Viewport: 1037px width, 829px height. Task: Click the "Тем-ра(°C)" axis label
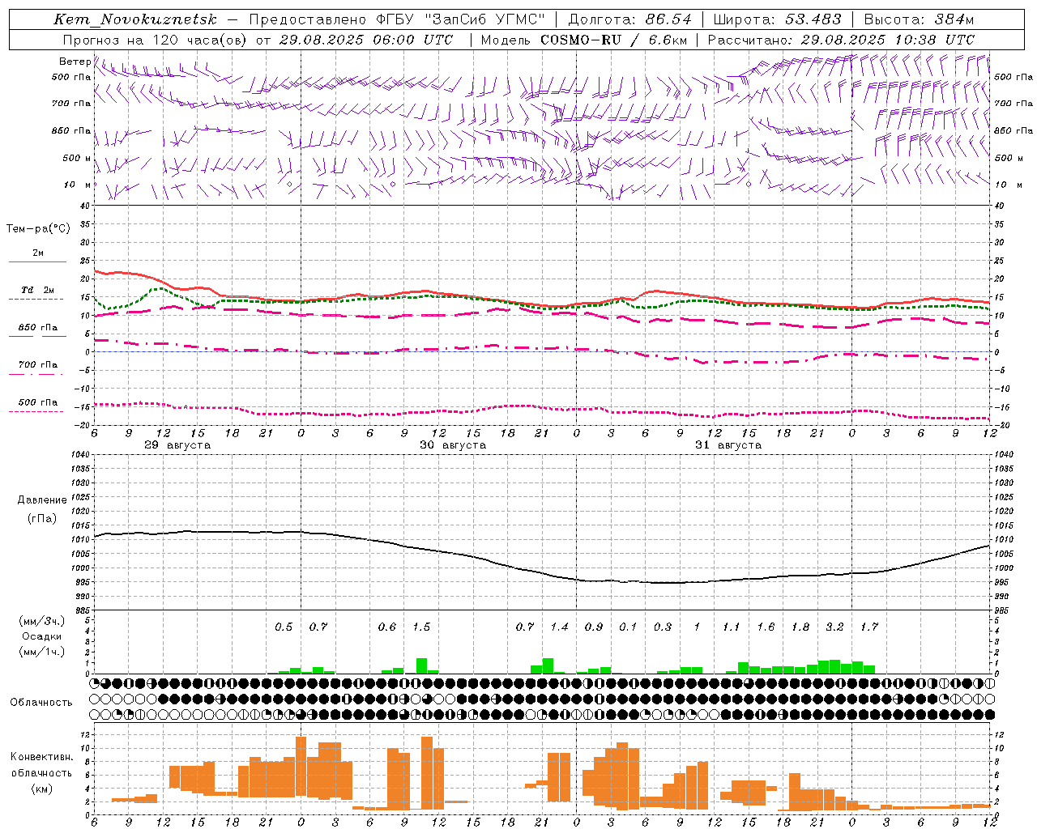38,229
